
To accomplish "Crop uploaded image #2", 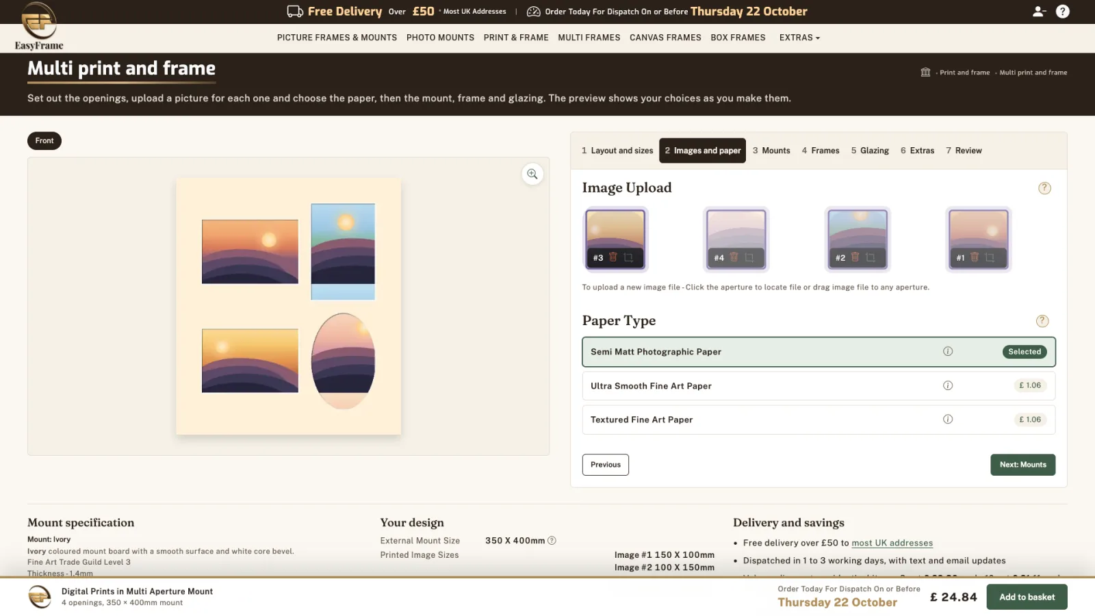I will (871, 257).
